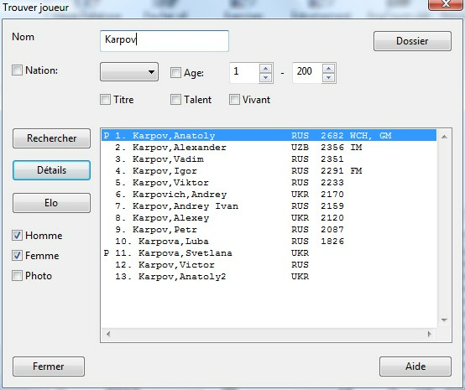Open the Nation dropdown list
This screenshot has width=465, height=390.
pyautogui.click(x=129, y=72)
